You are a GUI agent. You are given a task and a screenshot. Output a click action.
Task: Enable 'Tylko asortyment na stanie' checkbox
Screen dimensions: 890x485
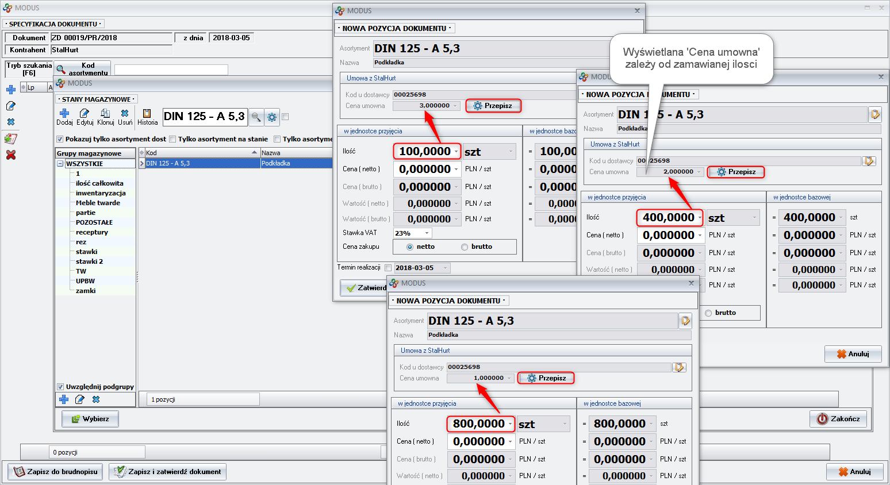coord(172,139)
